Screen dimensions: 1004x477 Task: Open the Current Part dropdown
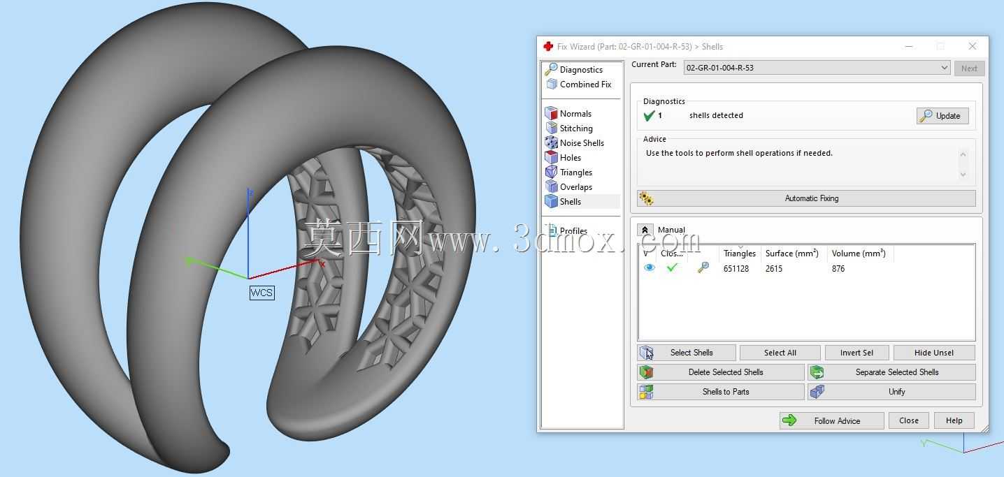pos(817,68)
